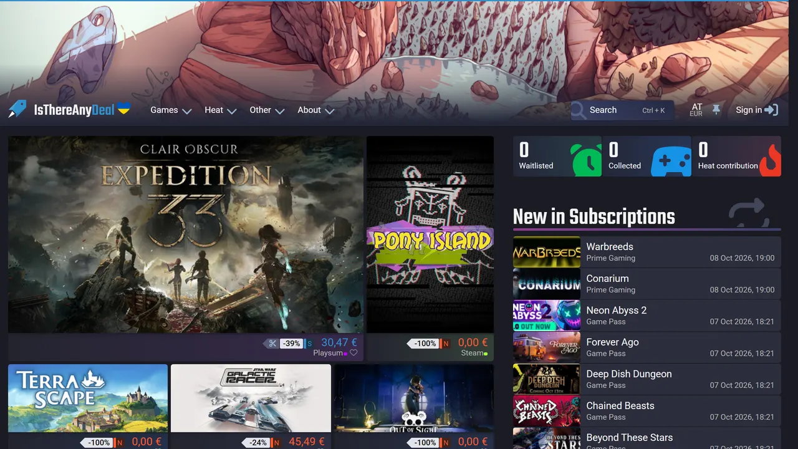This screenshot has height=449, width=798.
Task: Click the Deep Dish Dungeon thumbnail
Action: click(547, 379)
